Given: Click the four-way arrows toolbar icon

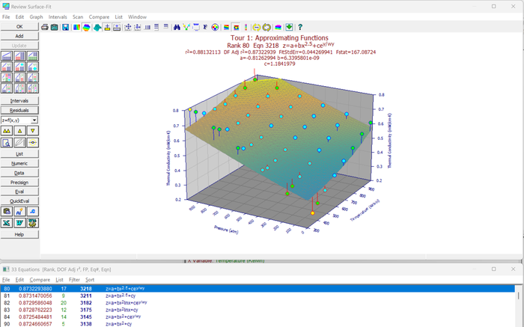Looking at the screenshot, I should pyautogui.click(x=128, y=28).
